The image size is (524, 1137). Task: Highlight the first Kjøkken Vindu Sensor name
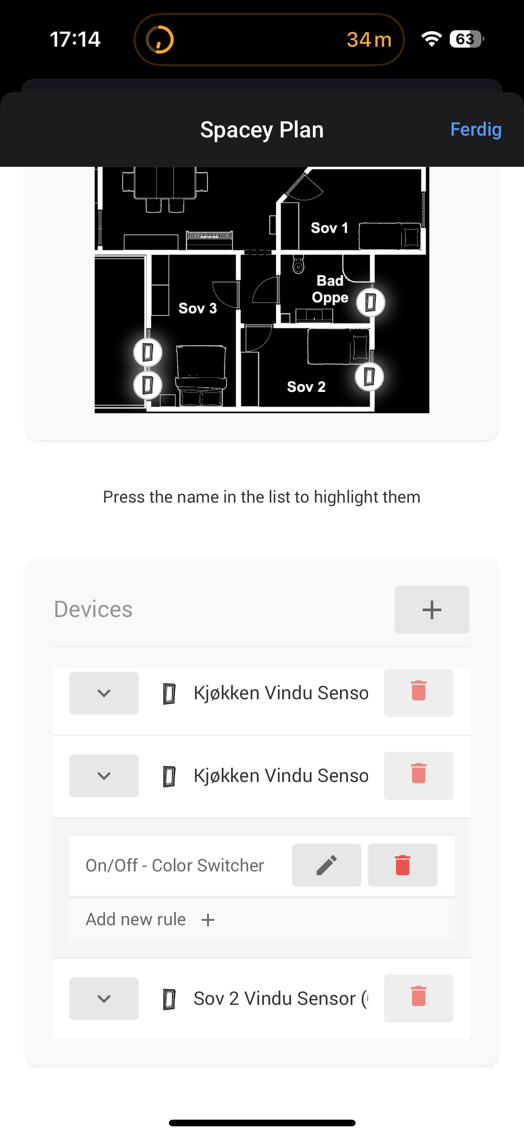pyautogui.click(x=281, y=693)
